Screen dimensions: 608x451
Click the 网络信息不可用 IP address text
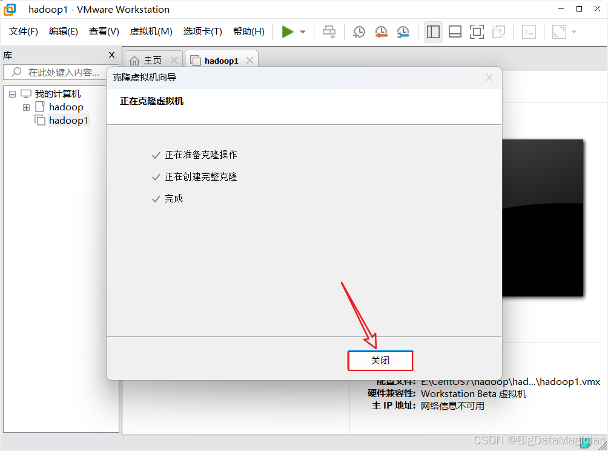pos(452,406)
